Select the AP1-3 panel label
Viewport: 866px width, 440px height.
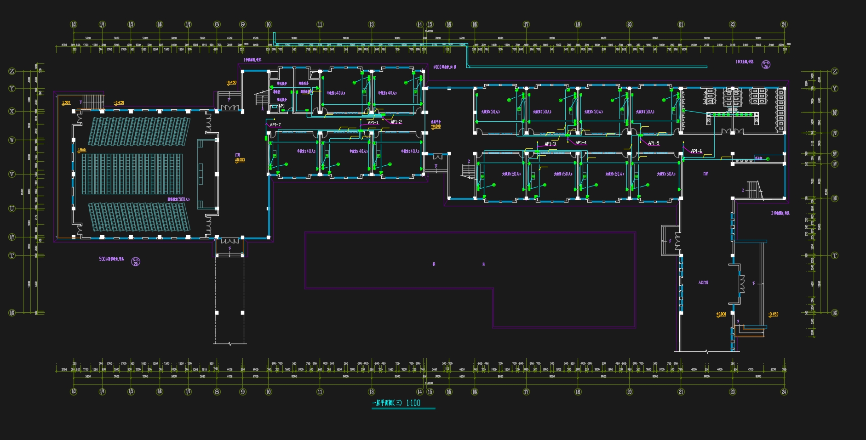click(550, 144)
